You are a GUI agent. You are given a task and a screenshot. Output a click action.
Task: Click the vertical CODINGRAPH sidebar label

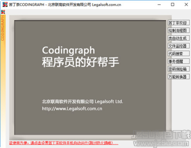point(3,28)
